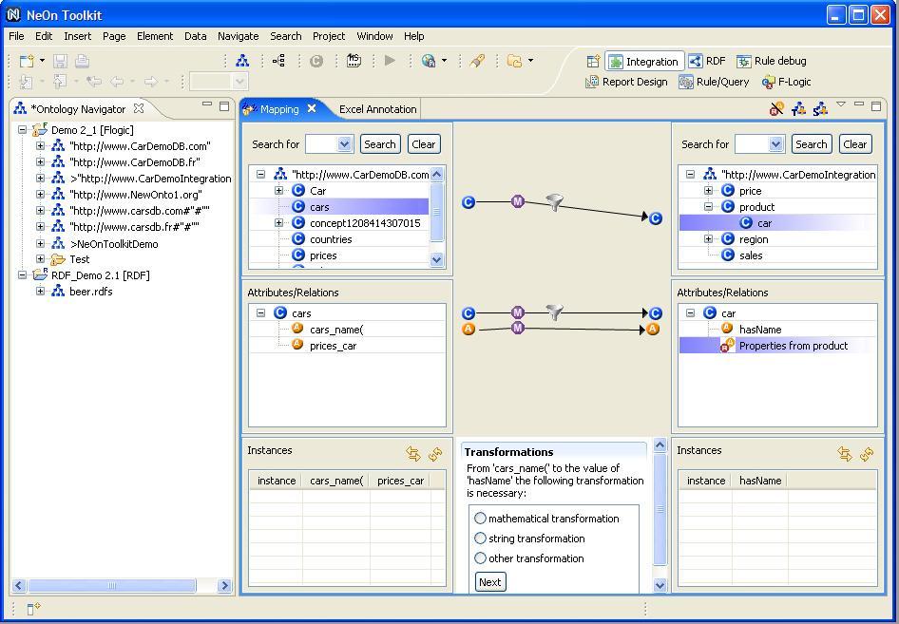Open the File menu

coord(16,36)
